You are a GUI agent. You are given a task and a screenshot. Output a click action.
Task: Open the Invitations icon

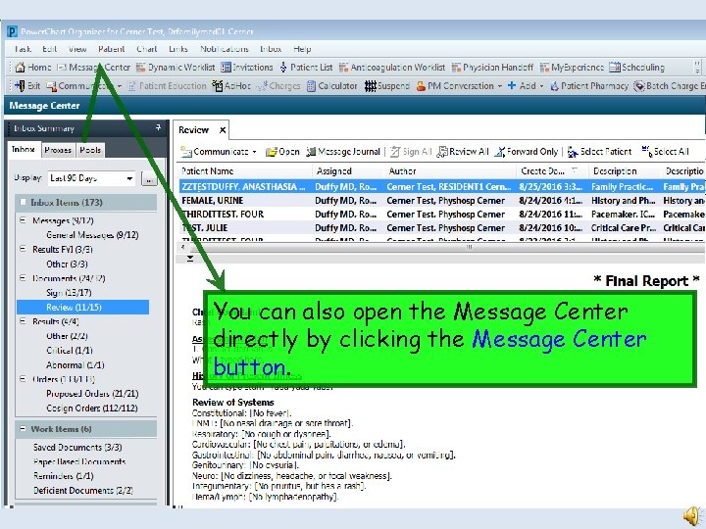[x=226, y=67]
